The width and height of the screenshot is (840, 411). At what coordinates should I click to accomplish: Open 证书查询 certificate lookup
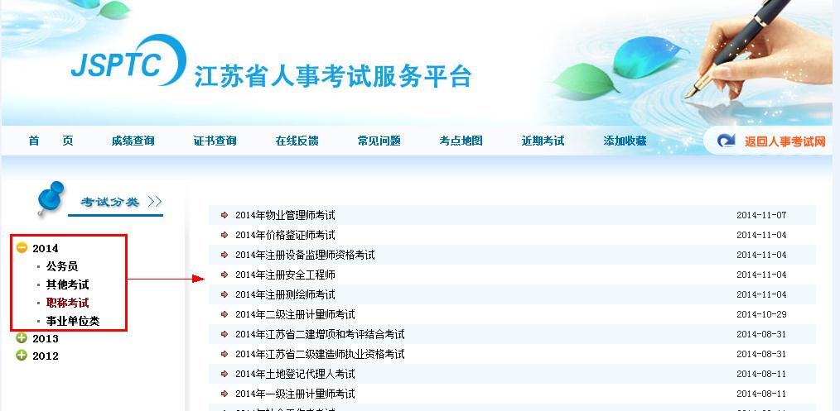(215, 141)
